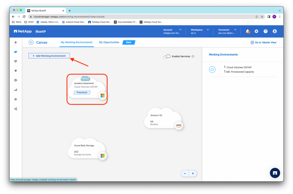Image resolution: width=293 pixels, height=194 pixels.
Task: Click the help question mark icon
Action: (265, 31)
